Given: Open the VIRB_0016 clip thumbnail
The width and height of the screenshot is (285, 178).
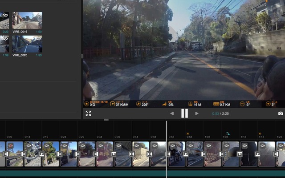Looking at the screenshot, I should pos(27,20).
